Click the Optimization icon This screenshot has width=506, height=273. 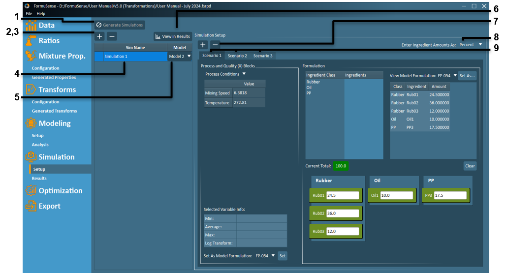point(31,190)
